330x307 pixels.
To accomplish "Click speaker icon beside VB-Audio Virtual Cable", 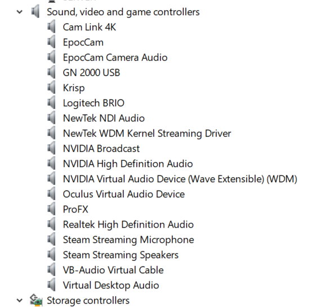I will coord(52,269).
